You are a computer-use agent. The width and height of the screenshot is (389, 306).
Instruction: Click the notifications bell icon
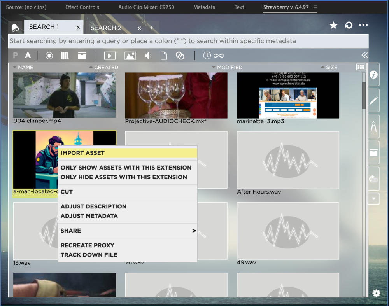pyautogui.click(x=15, y=28)
